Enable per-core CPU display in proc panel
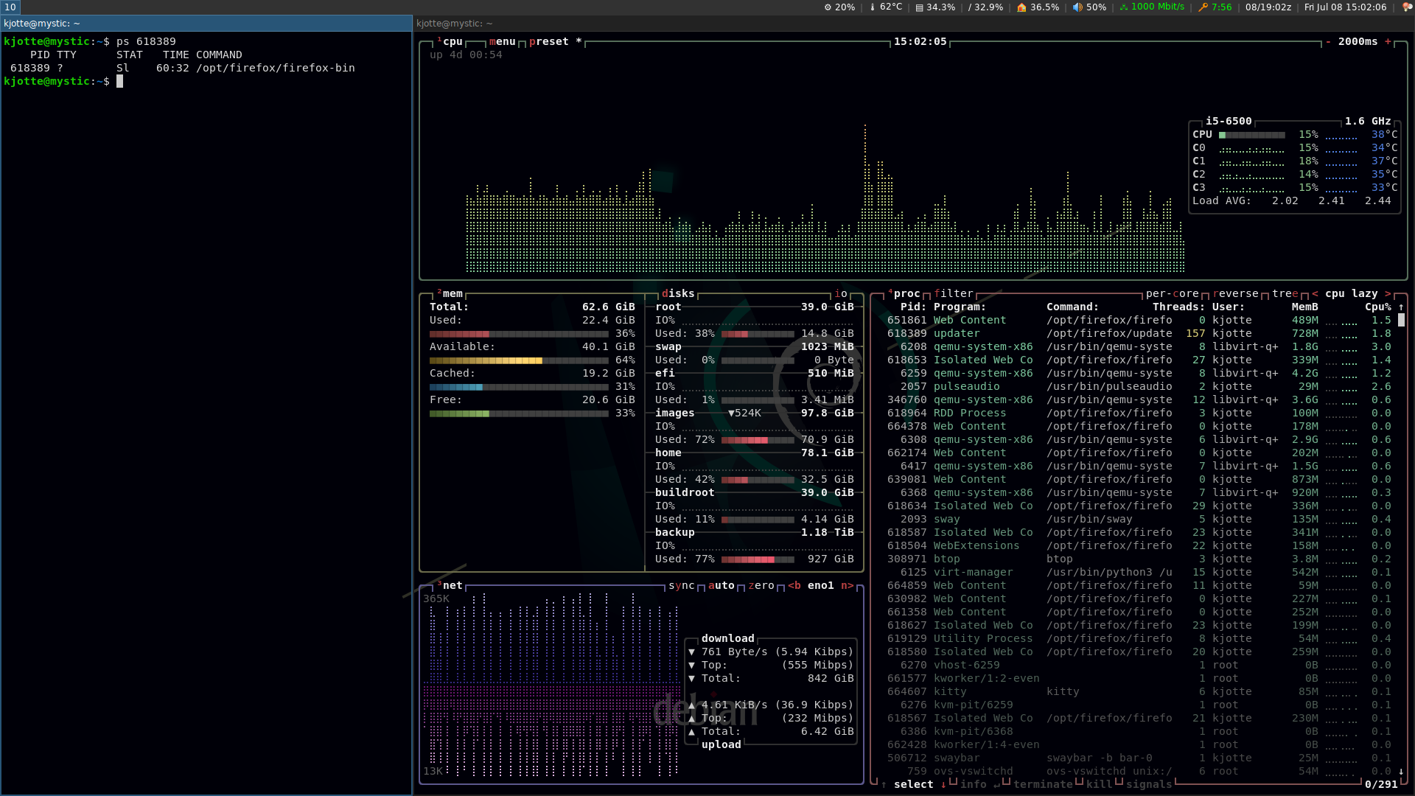1415x796 pixels. 1172,293
